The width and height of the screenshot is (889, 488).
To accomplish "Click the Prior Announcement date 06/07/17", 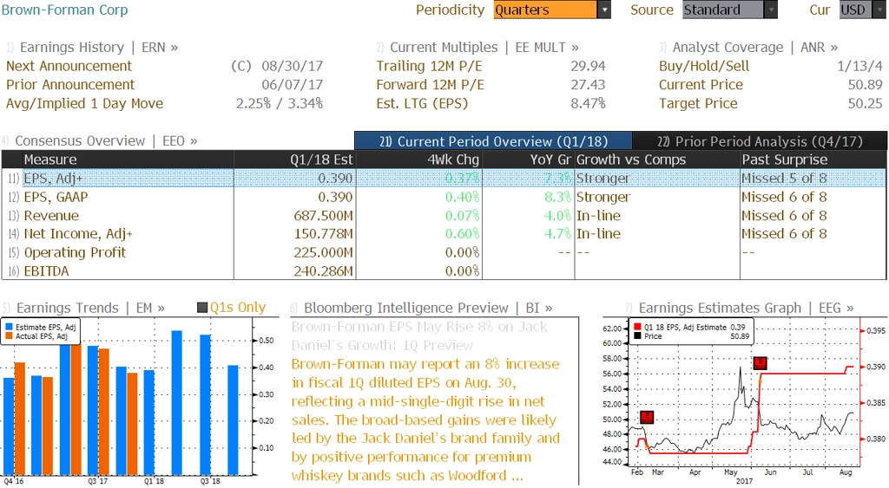I will [292, 85].
